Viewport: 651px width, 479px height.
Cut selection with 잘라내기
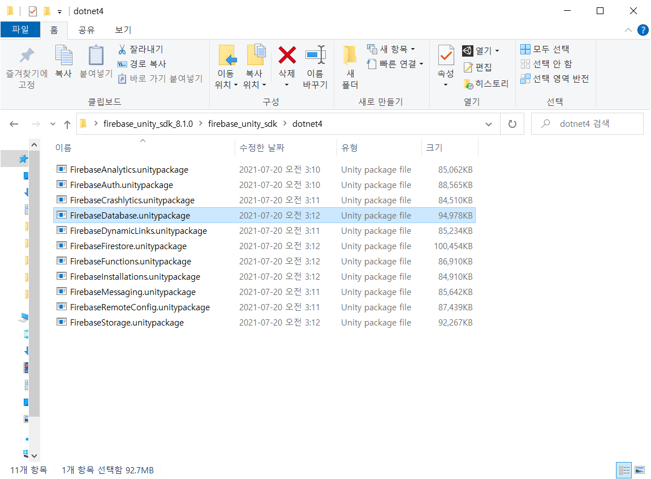[141, 49]
